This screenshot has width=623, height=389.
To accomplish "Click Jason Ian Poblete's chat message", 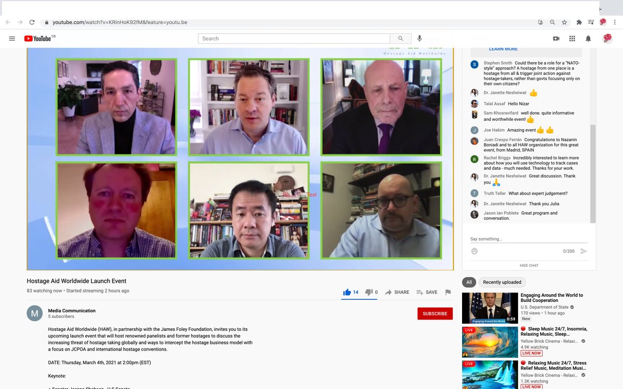I will pyautogui.click(x=521, y=215).
